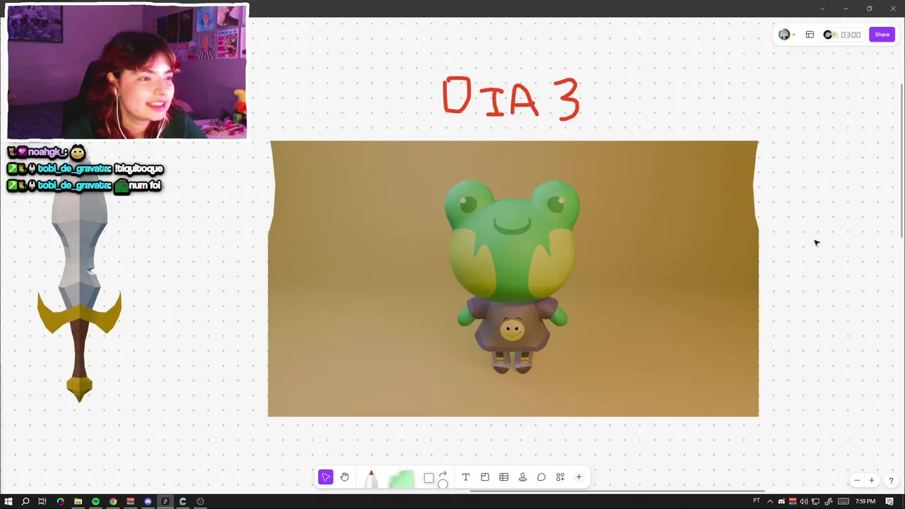Open Google Chrome from taskbar
The image size is (905, 509).
coord(113,501)
